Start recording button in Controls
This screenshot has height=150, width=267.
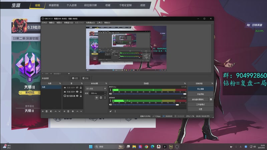(x=201, y=94)
